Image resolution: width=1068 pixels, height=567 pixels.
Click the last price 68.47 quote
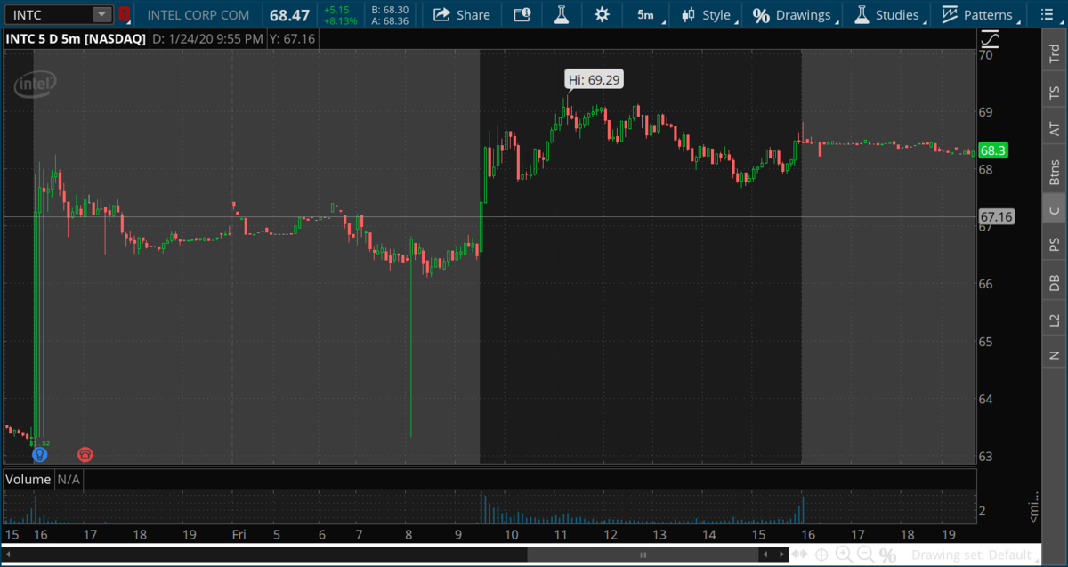point(290,15)
